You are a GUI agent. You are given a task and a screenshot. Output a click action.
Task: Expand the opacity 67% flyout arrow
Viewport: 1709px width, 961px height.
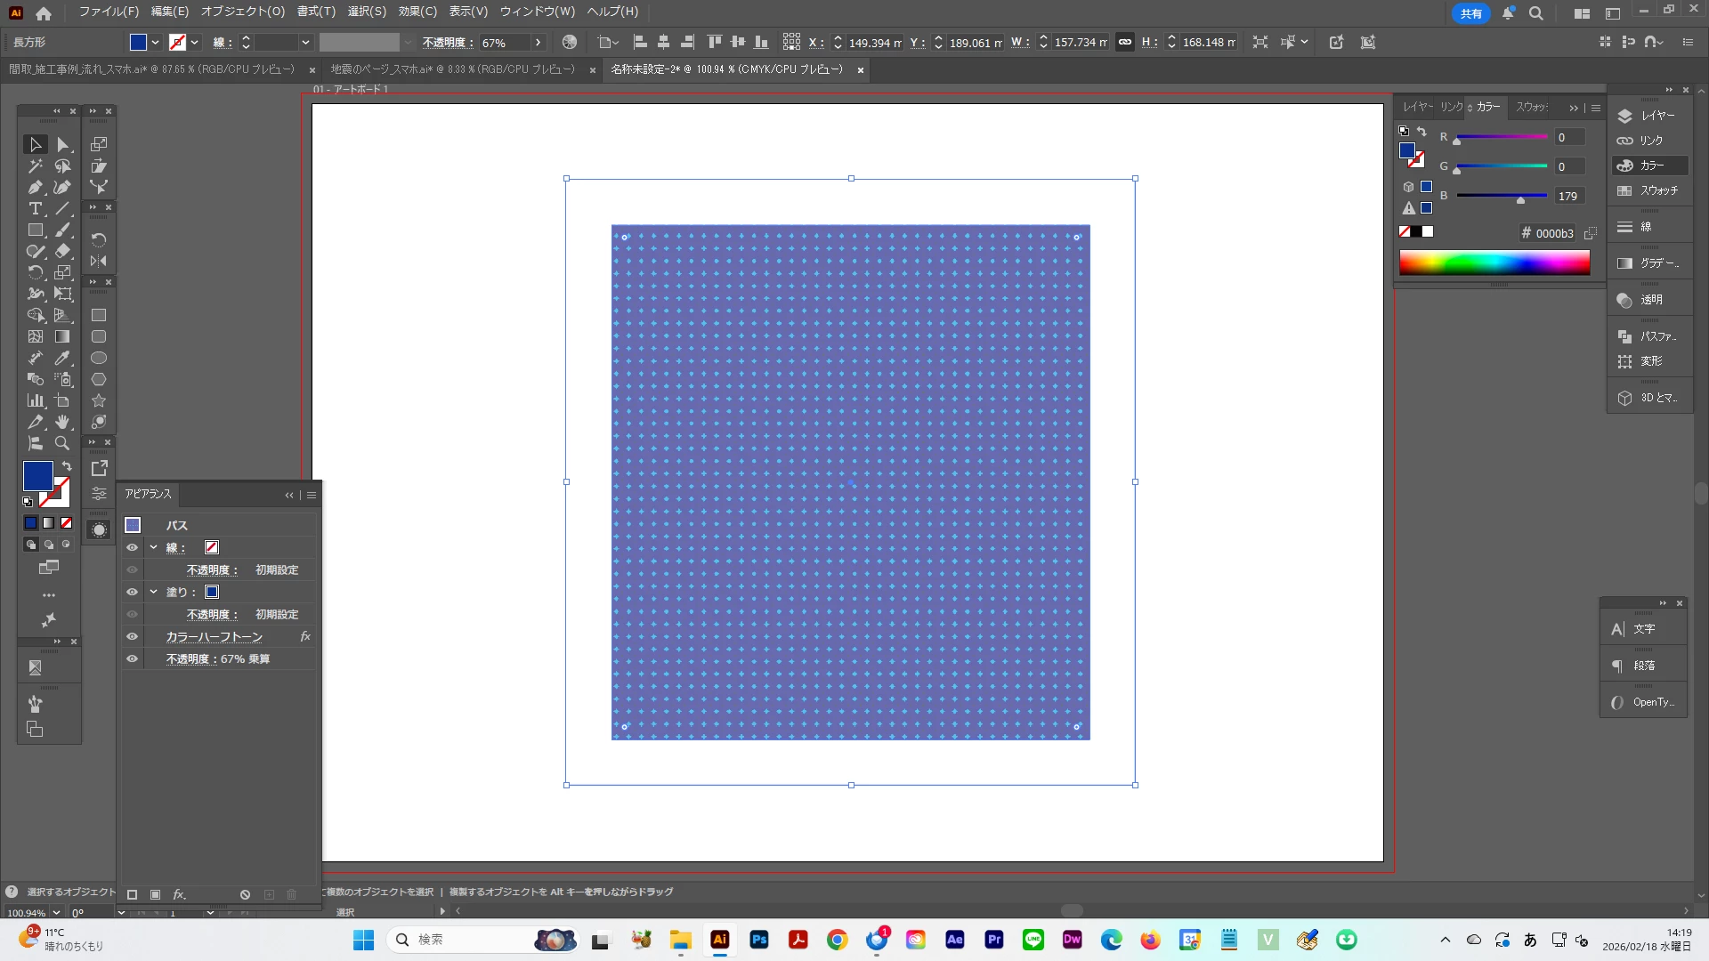[x=538, y=42]
